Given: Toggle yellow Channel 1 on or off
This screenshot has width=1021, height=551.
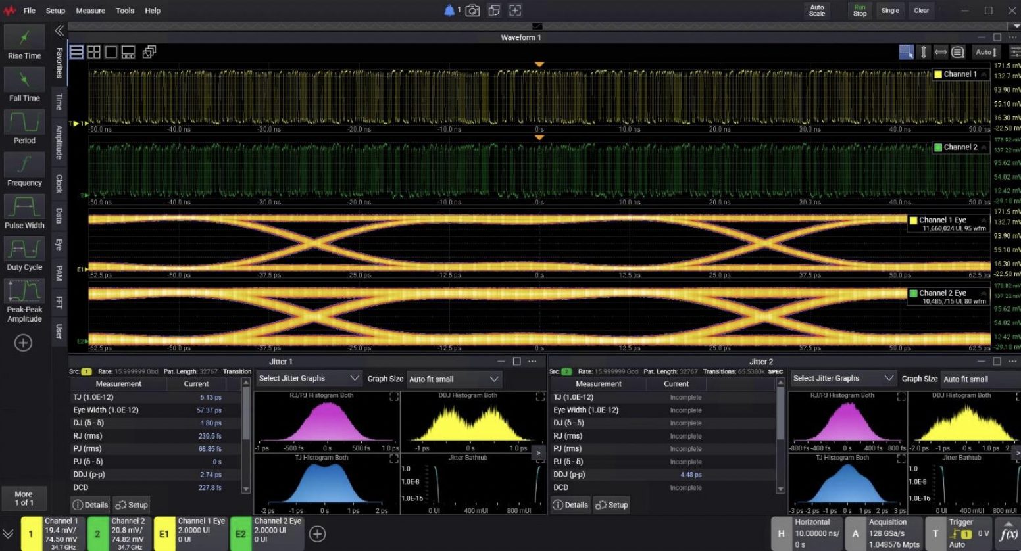Looking at the screenshot, I should click(30, 534).
